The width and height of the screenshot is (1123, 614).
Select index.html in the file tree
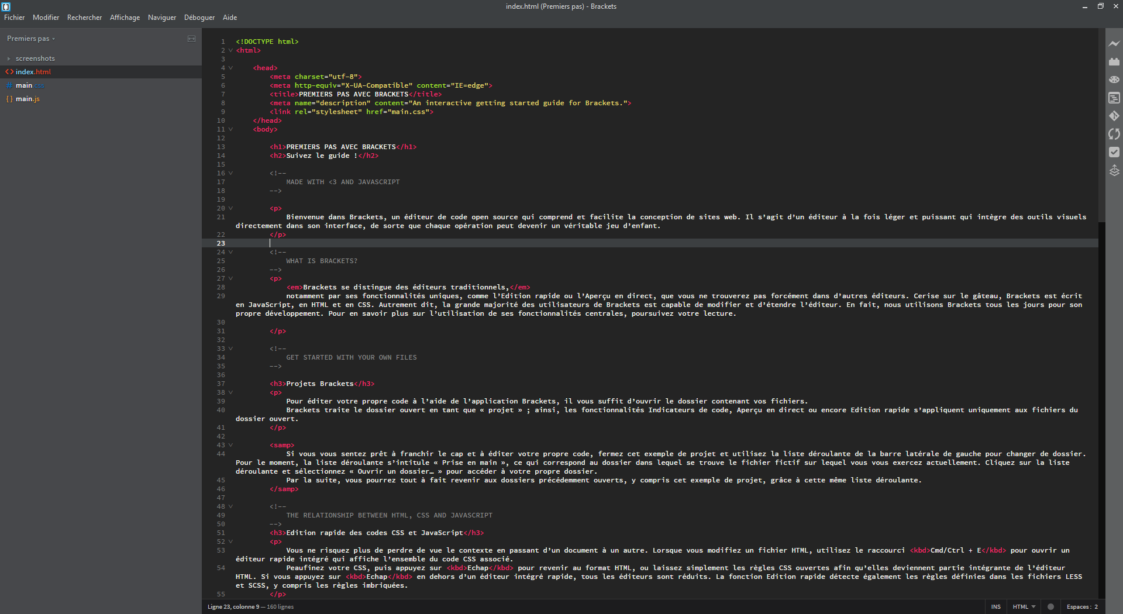[101, 72]
